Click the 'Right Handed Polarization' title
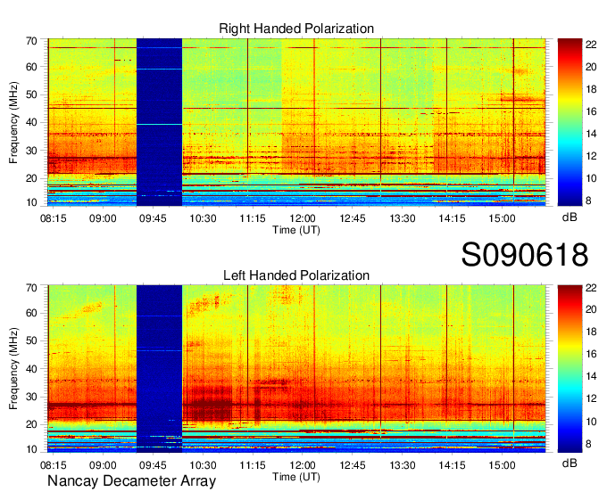This screenshot has height=492, width=607. [296, 29]
